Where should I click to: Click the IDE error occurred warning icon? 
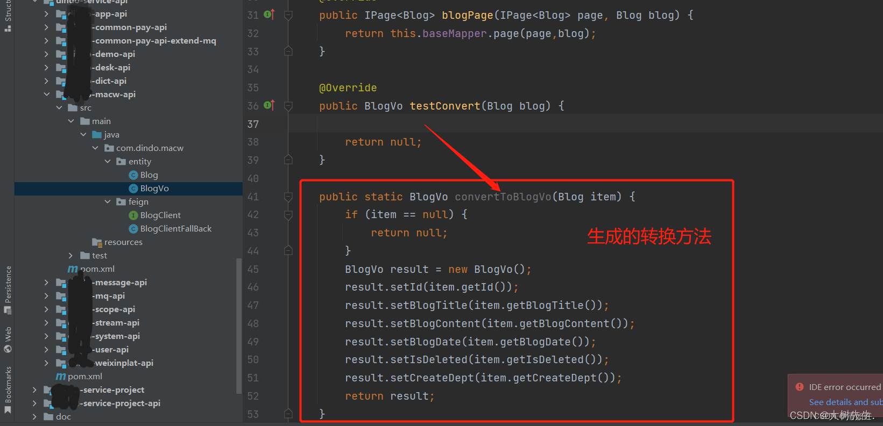tap(800, 387)
